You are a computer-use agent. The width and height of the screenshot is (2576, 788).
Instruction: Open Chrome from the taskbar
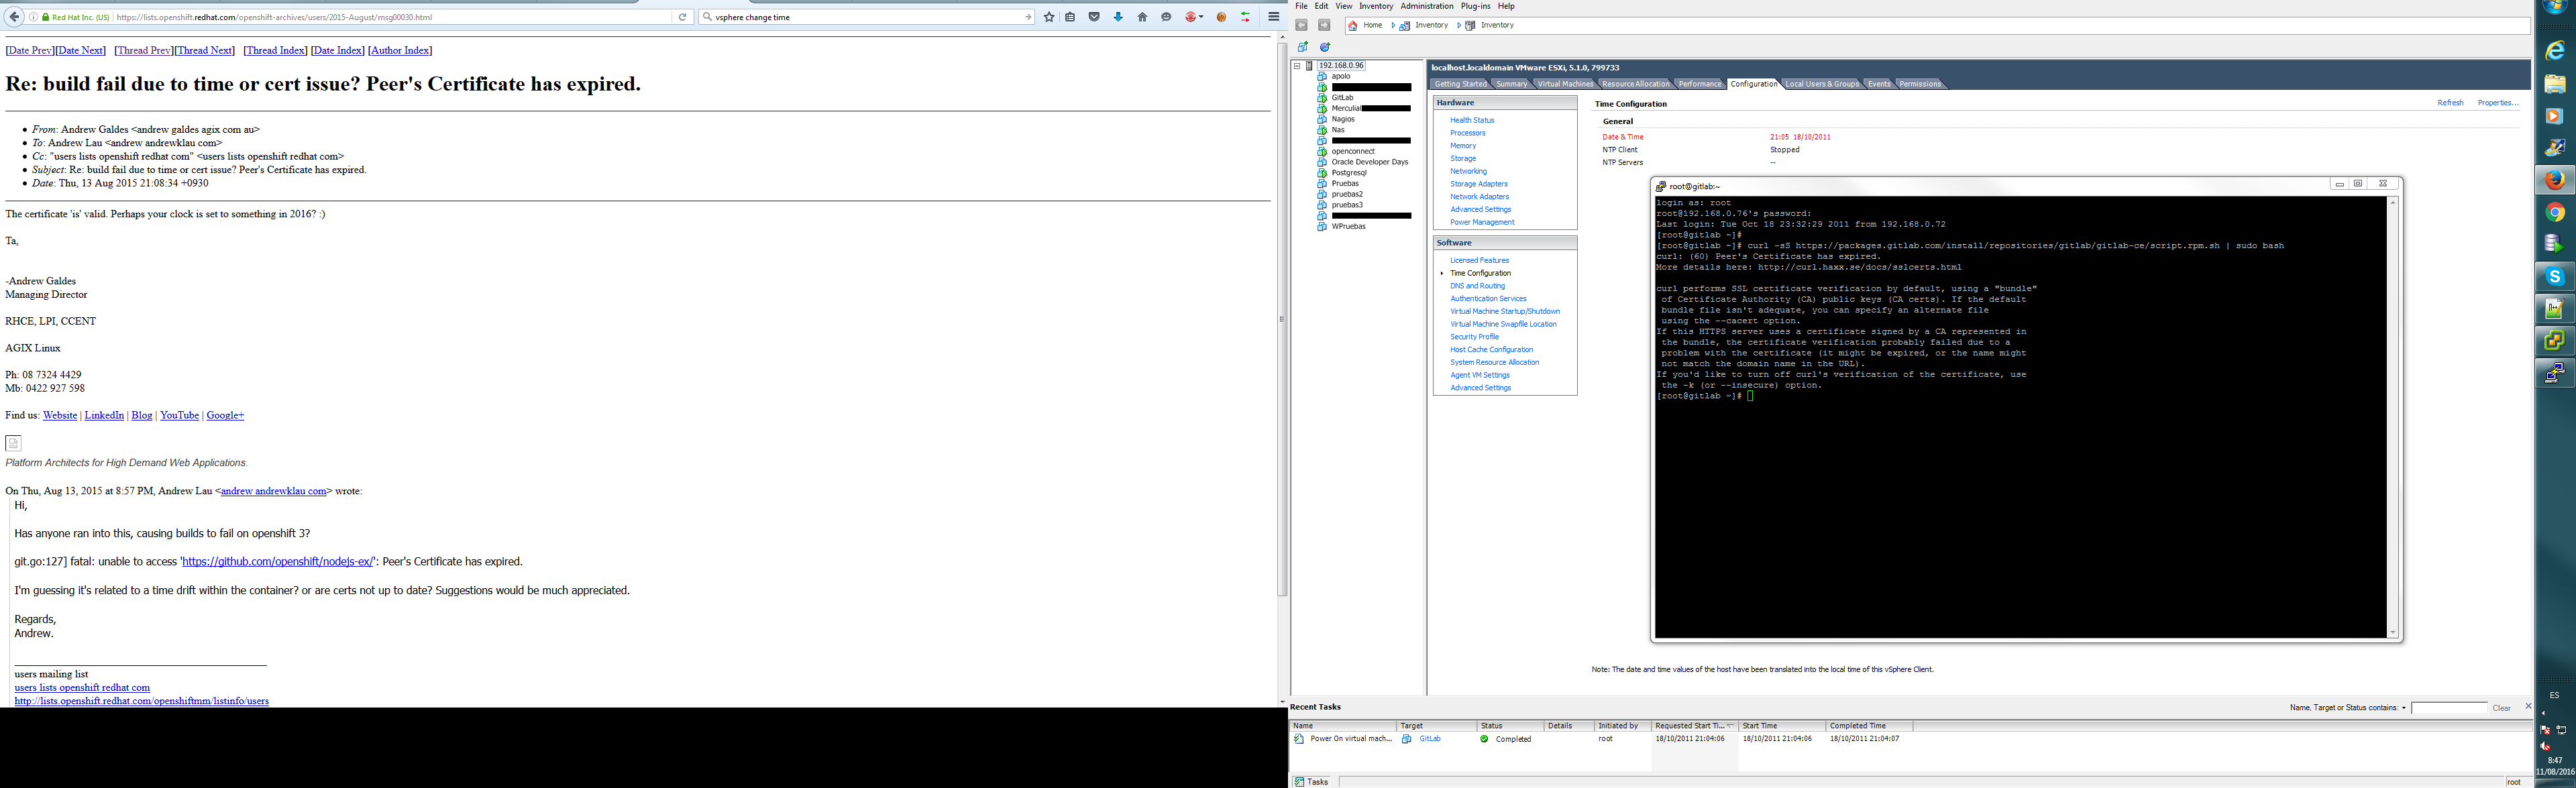(2554, 212)
